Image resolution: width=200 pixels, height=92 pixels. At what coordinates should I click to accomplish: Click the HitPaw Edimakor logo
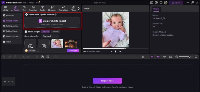coord(3,2)
